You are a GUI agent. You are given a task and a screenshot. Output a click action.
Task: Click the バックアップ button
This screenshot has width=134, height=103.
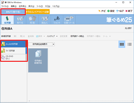pos(51,36)
